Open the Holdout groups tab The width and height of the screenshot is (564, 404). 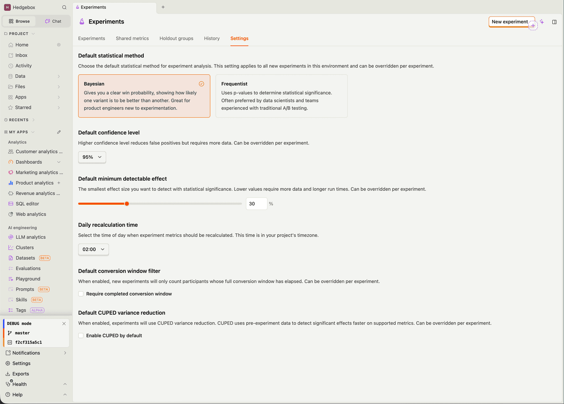(x=176, y=39)
